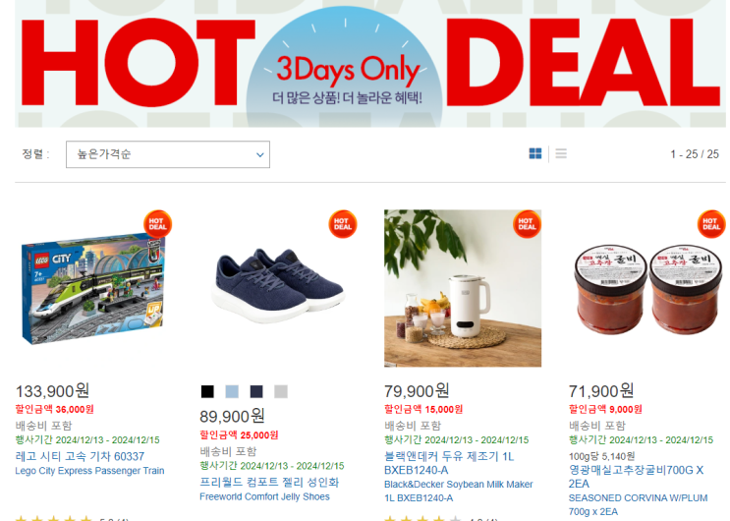Click the sort dropdown chevron arrow

tap(260, 154)
